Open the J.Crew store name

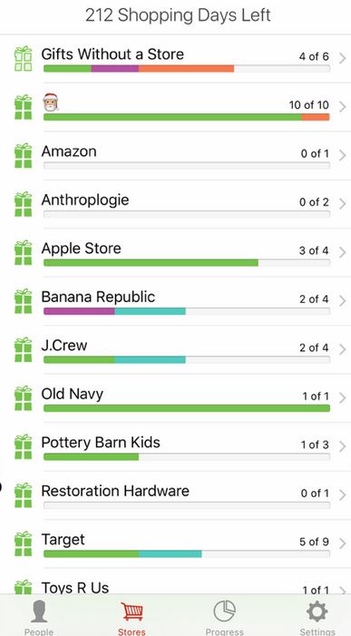64,346
